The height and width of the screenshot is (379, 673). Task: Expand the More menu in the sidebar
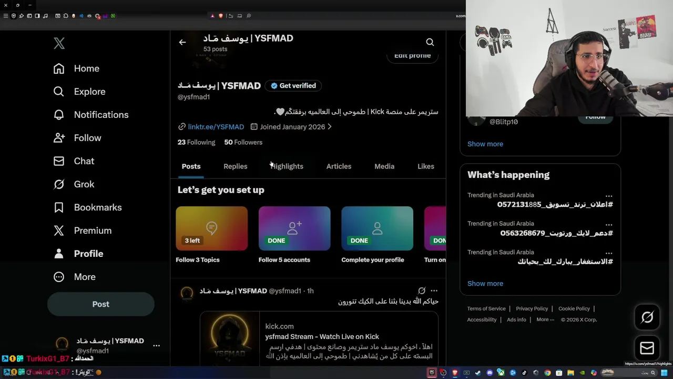(x=74, y=277)
